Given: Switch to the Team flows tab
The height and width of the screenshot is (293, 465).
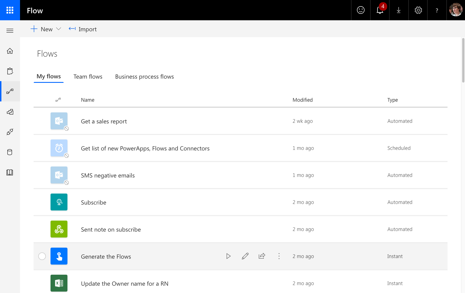Looking at the screenshot, I should pyautogui.click(x=88, y=76).
